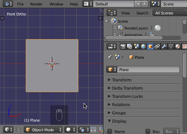Viewport: 187px width, 134px height.
Task: Toggle manipulate object centers only
Action: (x=93, y=130)
